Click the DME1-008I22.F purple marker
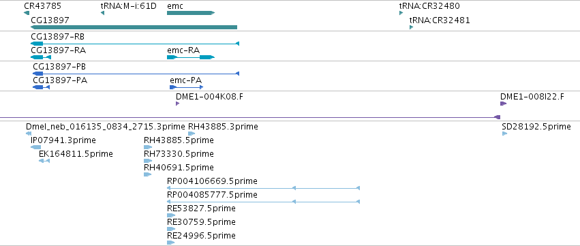Screen dimensions: 580x246 503,104
